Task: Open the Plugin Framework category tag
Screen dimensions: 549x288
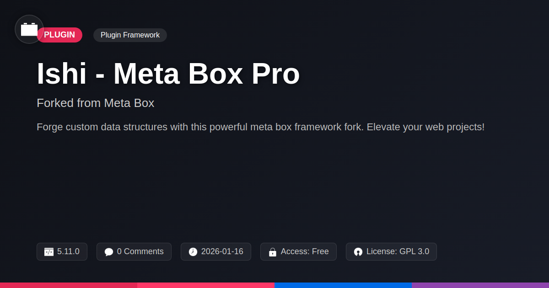Action: 130,35
